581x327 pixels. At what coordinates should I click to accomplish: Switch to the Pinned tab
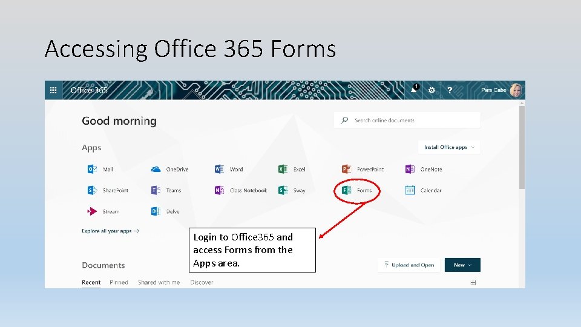coord(119,283)
